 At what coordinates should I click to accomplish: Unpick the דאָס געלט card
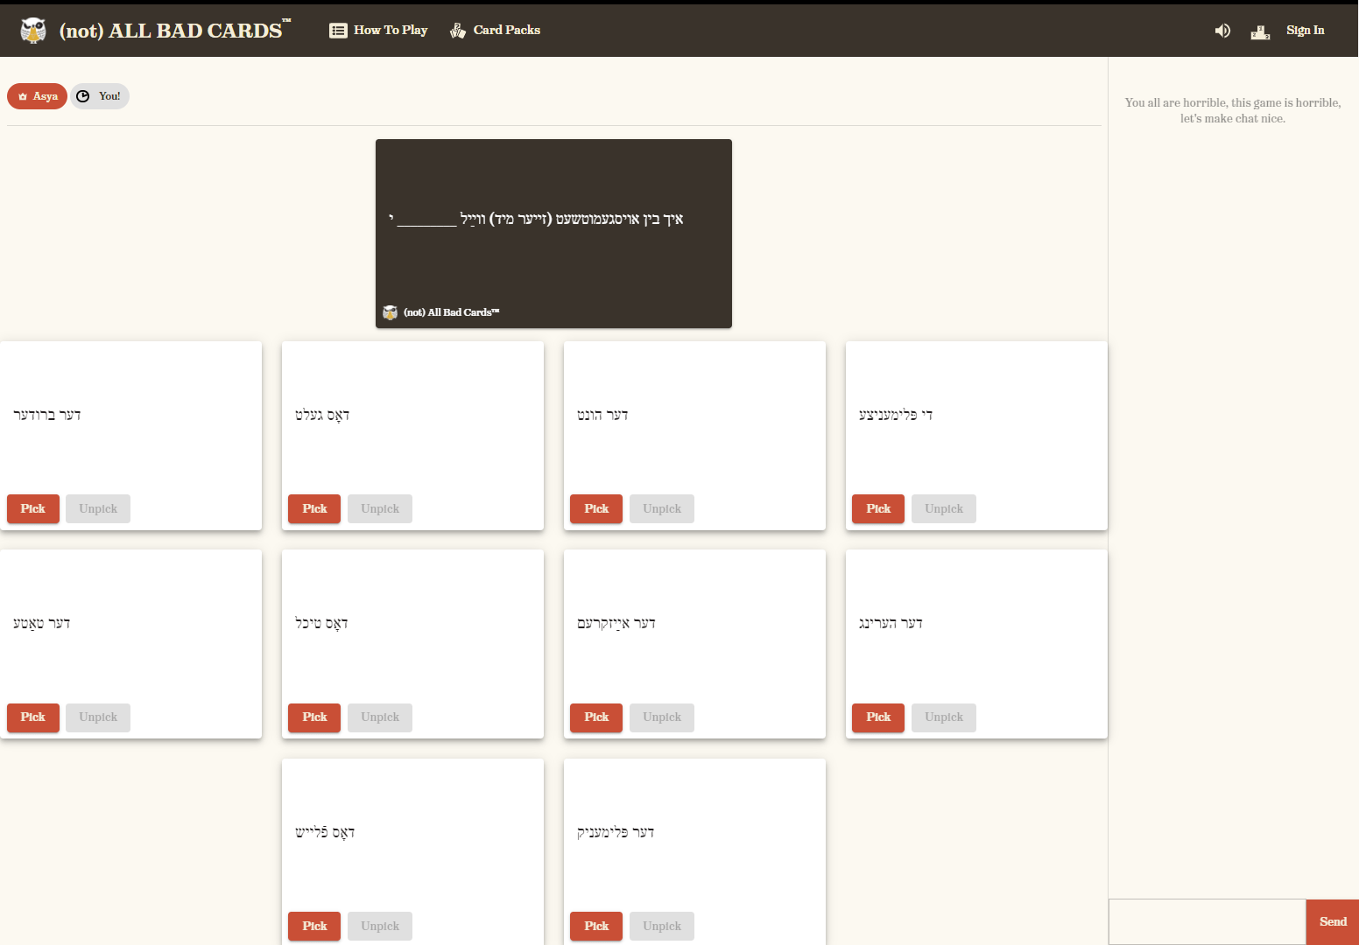point(380,509)
